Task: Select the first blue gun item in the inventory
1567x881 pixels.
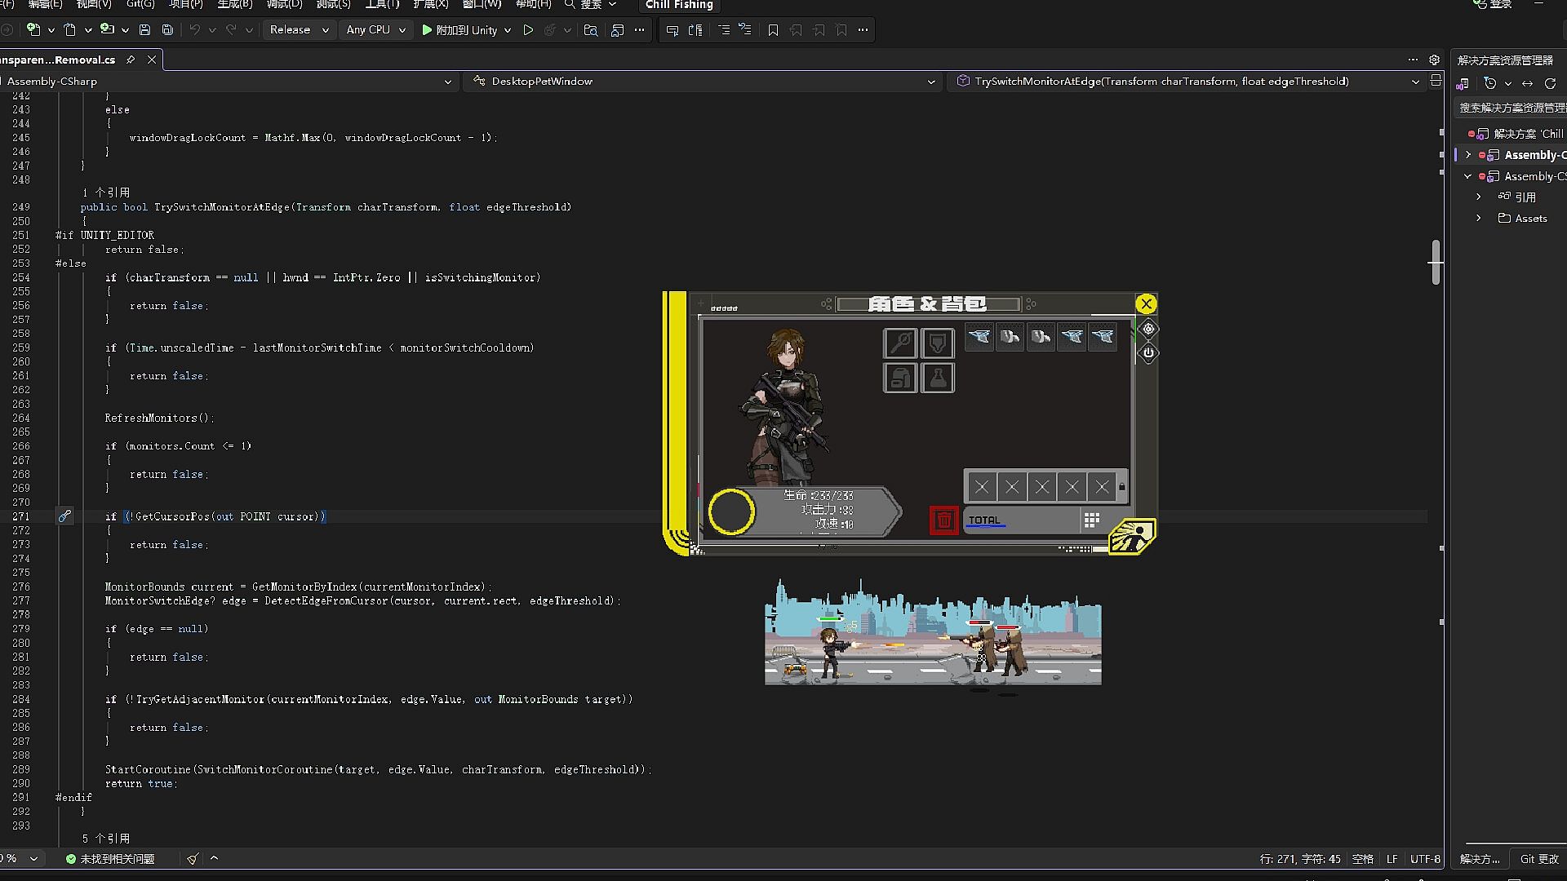Action: coord(979,336)
